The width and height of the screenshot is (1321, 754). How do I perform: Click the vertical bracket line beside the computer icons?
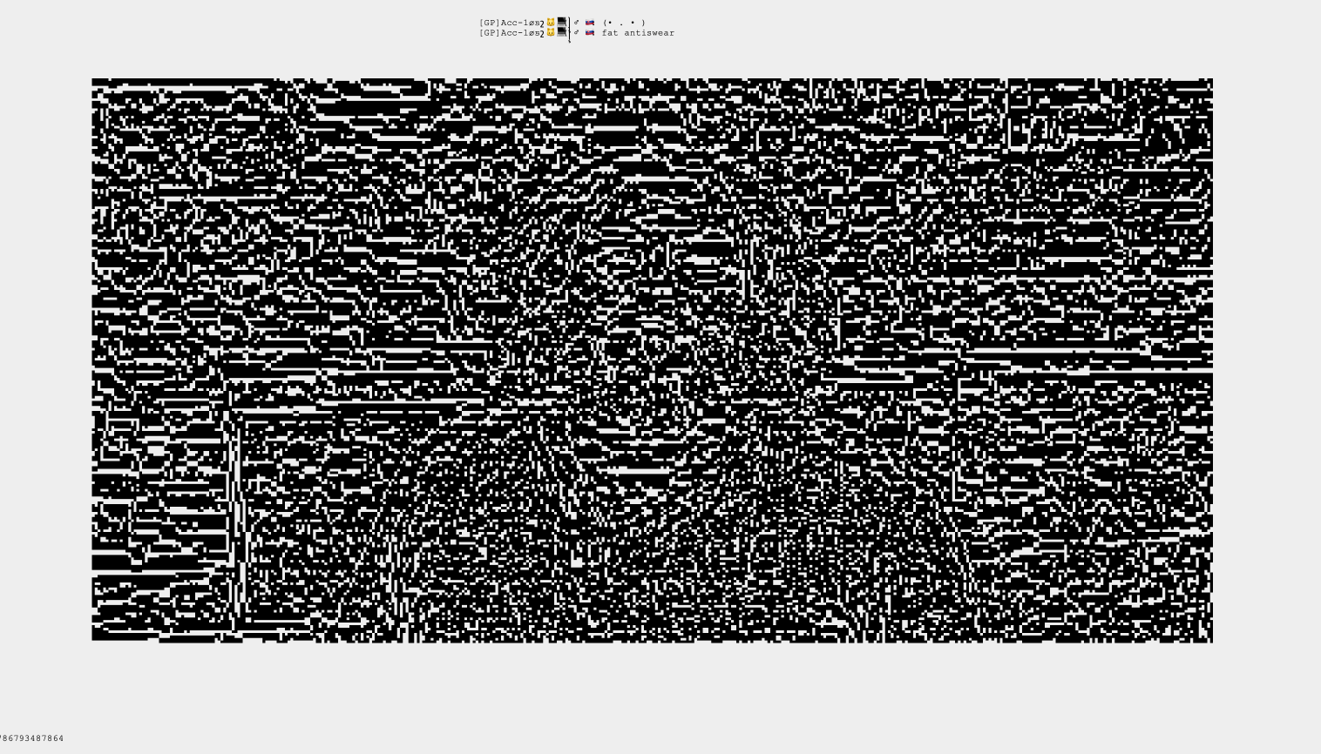click(x=570, y=29)
